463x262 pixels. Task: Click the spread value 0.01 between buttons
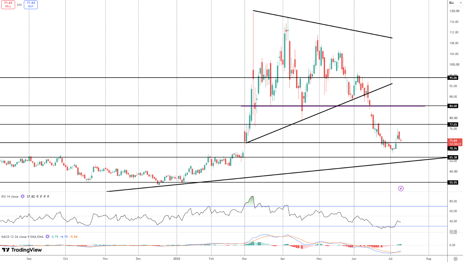coord(19,5)
